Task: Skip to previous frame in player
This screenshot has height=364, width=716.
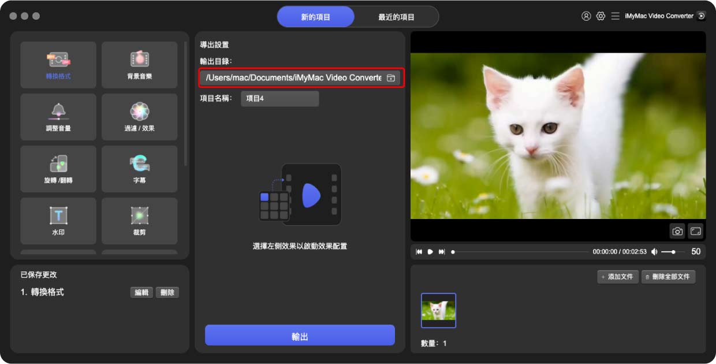Action: (x=419, y=252)
